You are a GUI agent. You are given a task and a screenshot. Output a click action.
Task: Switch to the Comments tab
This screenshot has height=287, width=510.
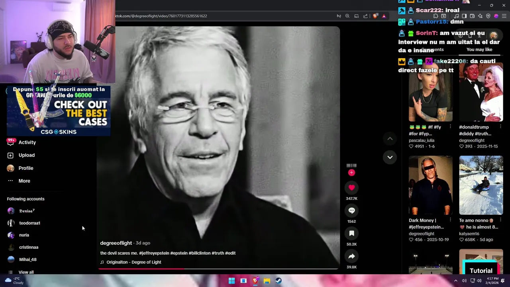[432, 49]
